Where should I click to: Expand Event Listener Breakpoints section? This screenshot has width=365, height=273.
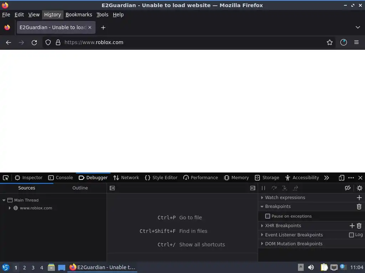tap(262, 235)
